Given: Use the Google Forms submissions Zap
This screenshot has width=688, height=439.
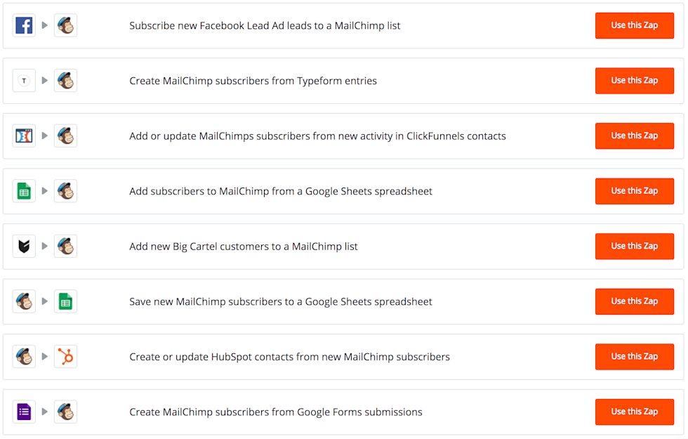Looking at the screenshot, I should [634, 412].
